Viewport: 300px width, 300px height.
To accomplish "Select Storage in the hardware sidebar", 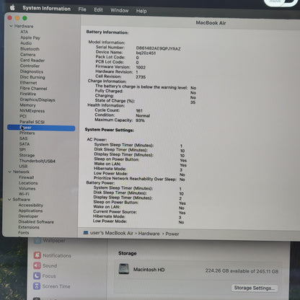I will 27,155.
